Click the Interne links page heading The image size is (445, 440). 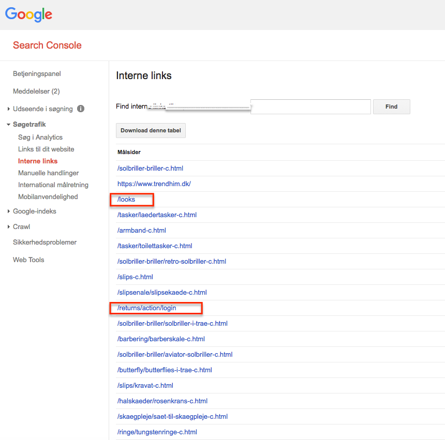(x=144, y=75)
